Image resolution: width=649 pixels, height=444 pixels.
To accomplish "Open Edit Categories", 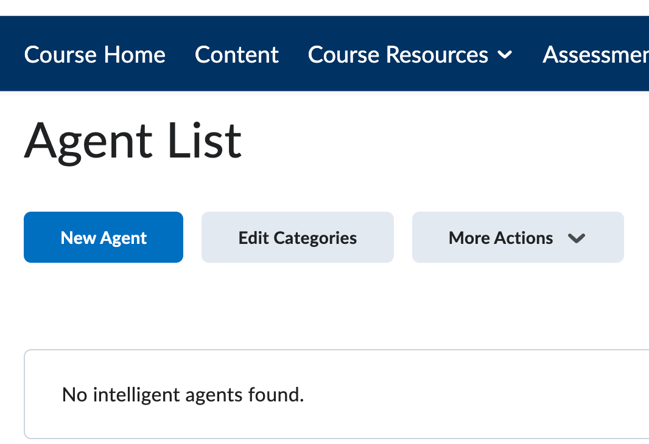I will click(297, 237).
